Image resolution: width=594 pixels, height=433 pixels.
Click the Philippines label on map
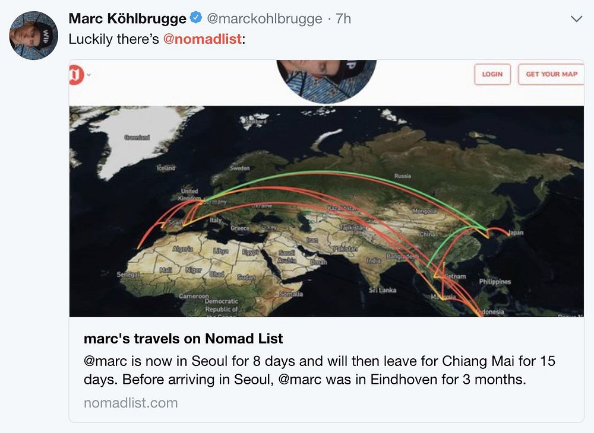pos(495,281)
